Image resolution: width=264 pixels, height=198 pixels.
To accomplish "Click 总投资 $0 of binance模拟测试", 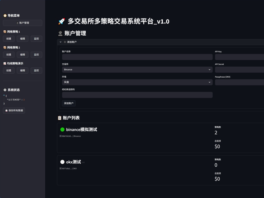I will [217, 147].
